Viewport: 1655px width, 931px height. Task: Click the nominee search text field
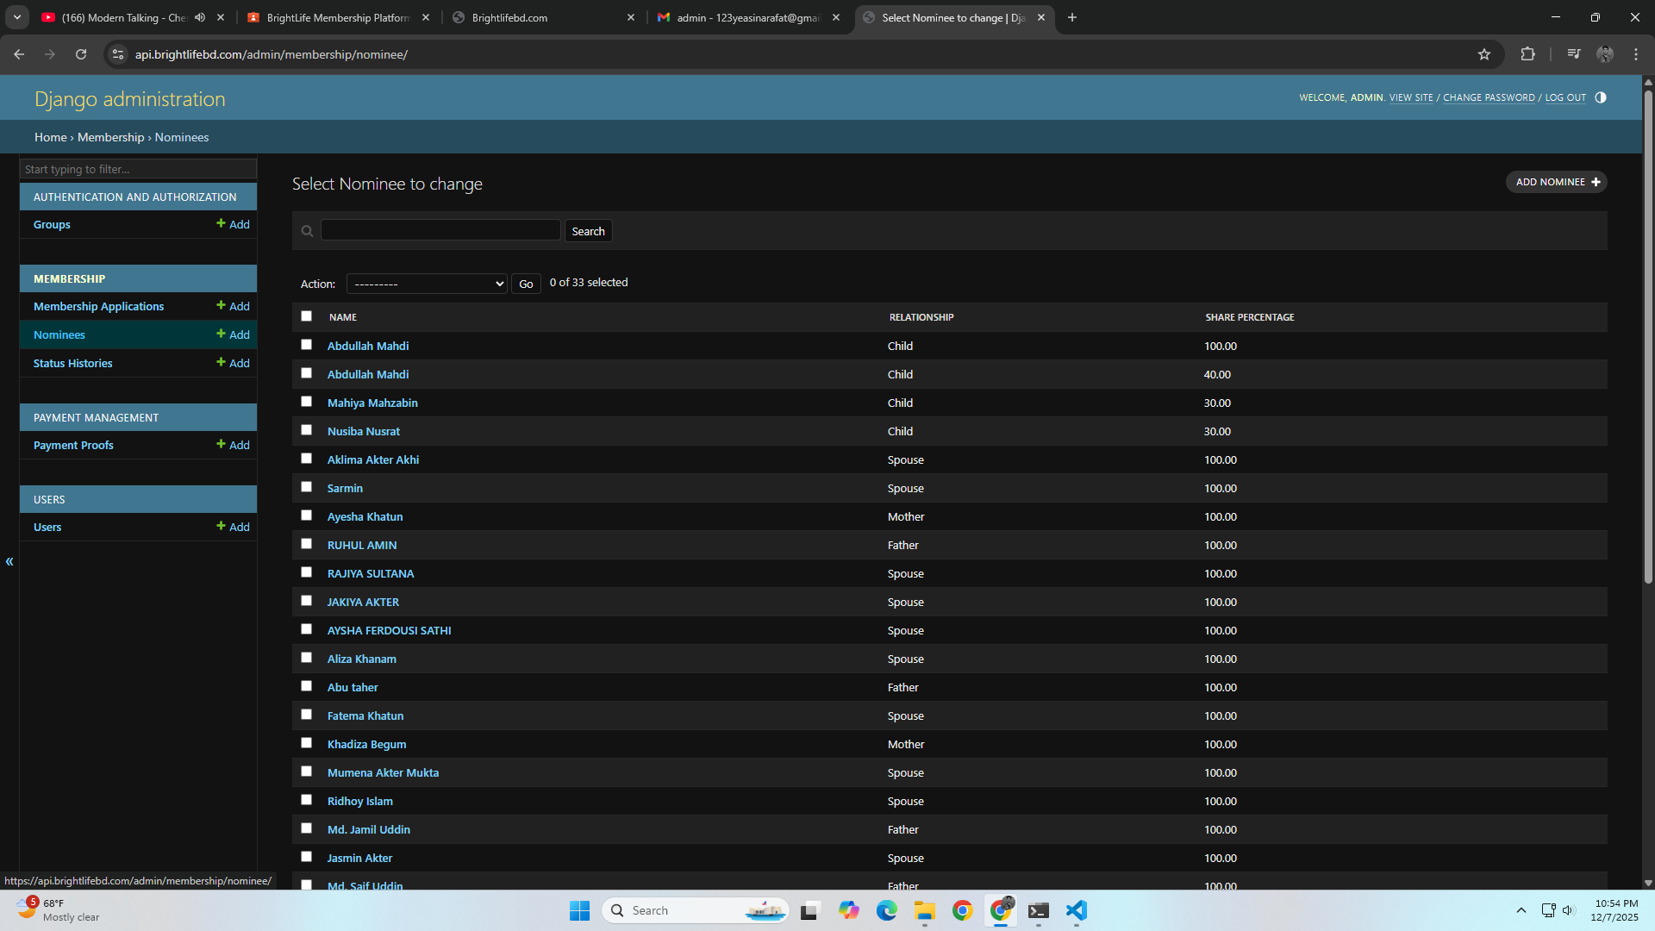[440, 230]
